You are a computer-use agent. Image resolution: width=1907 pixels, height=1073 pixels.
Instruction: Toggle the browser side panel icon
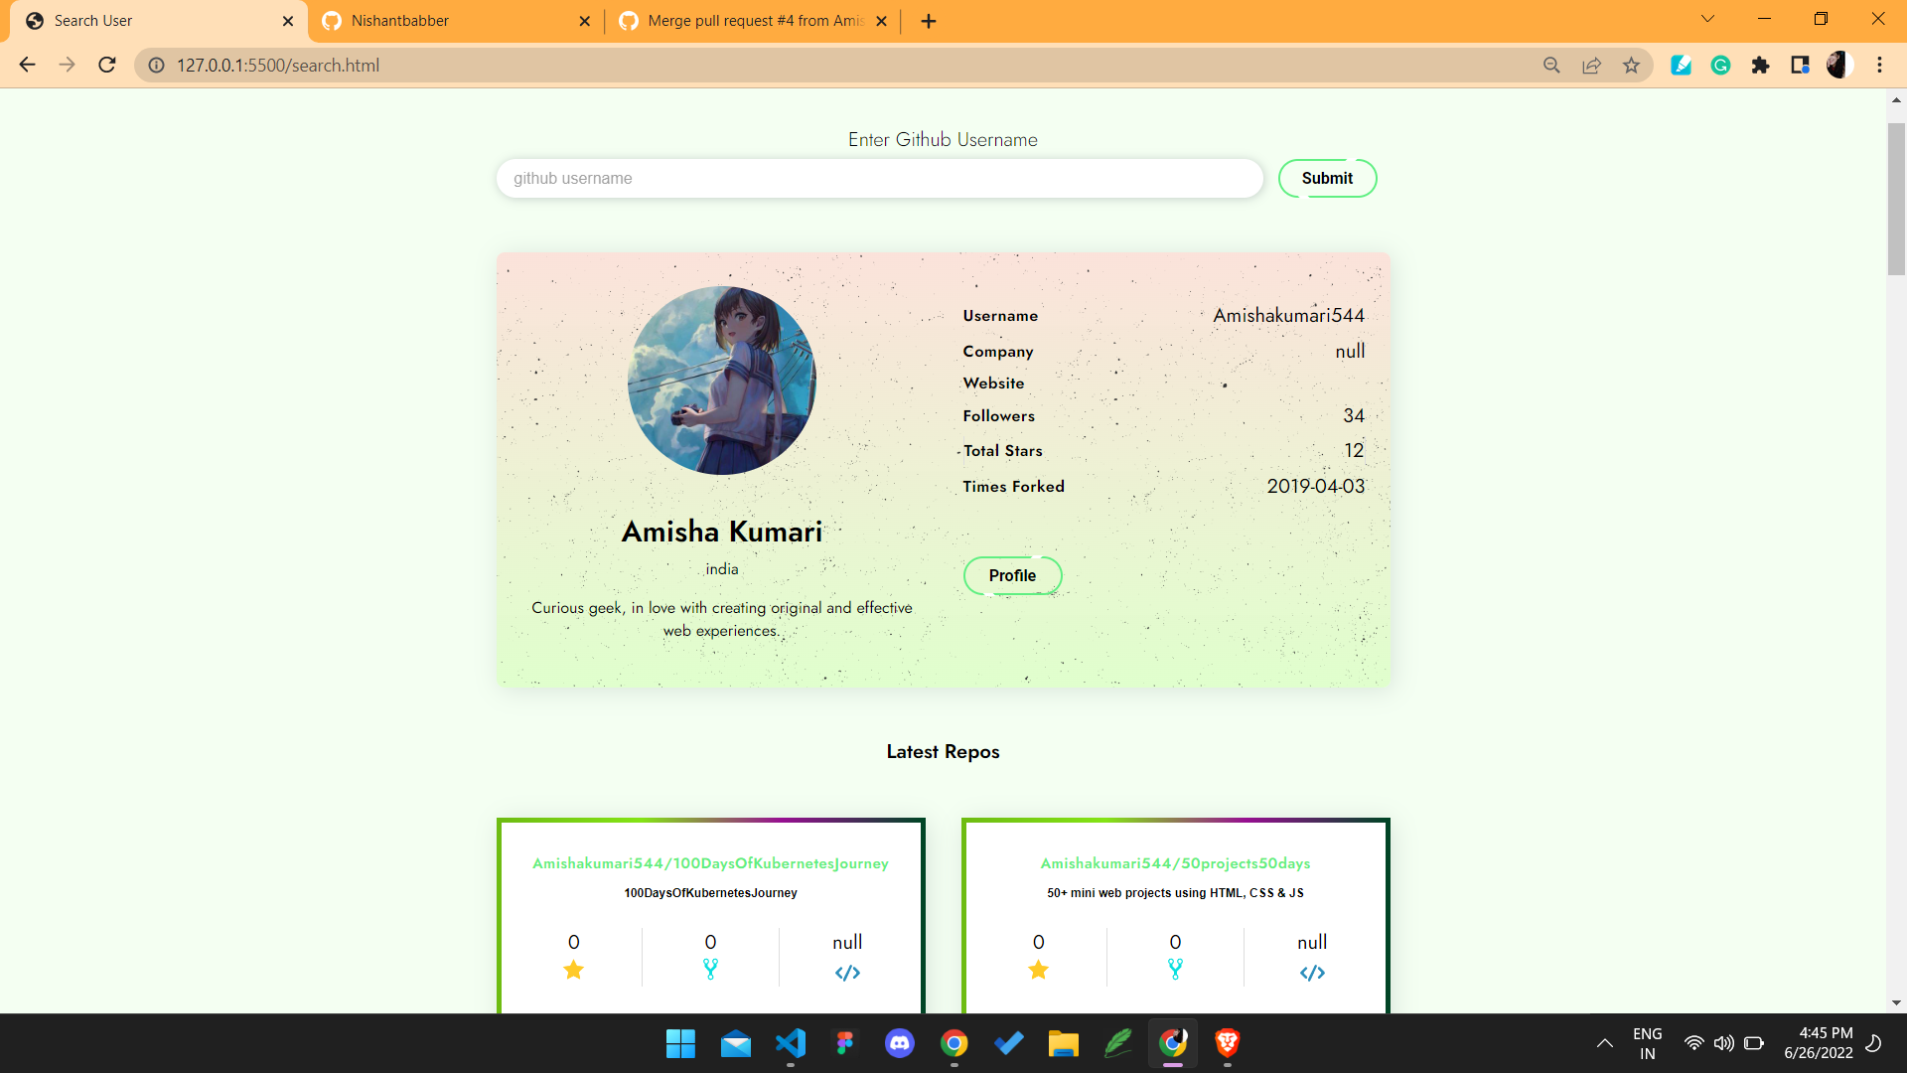click(x=1800, y=66)
